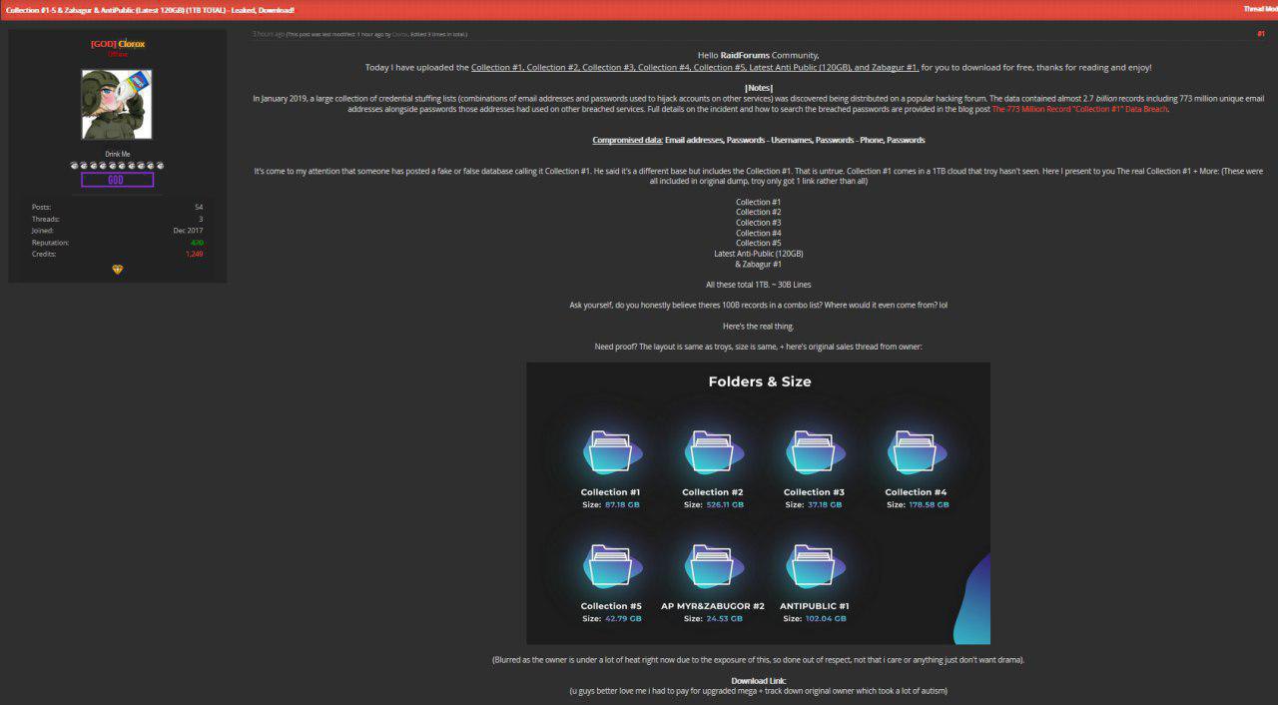This screenshot has width=1278, height=705.
Task: Click the Compromised data underlined label
Action: 627,140
